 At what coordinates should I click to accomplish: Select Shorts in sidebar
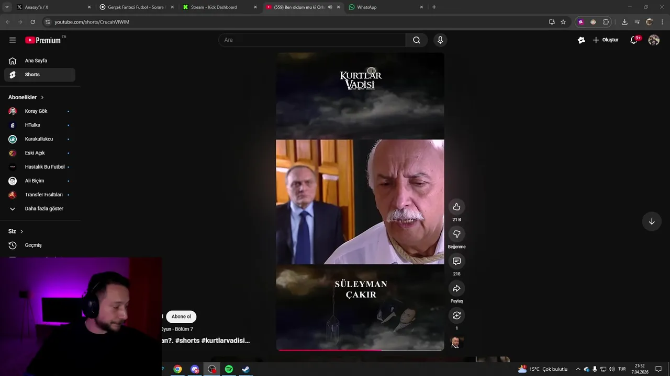click(40, 75)
